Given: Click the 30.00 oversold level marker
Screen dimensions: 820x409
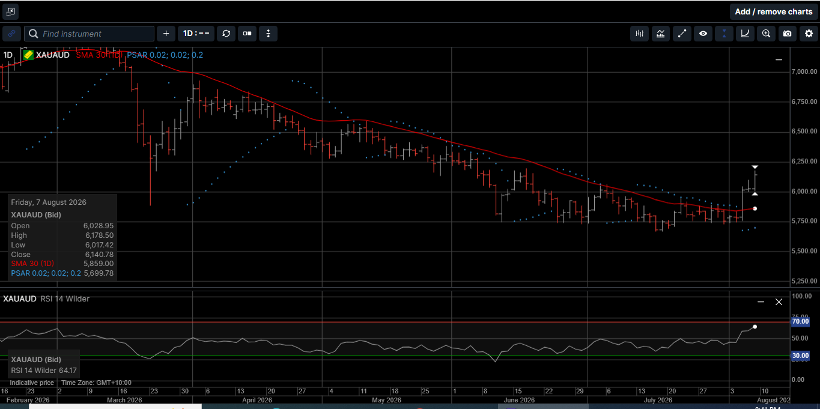Looking at the screenshot, I should pyautogui.click(x=800, y=356).
